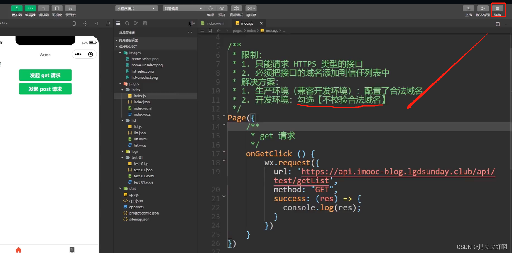This screenshot has height=253, width=512.
Task: Click the editor outline list icon
Action: click(x=202, y=31)
